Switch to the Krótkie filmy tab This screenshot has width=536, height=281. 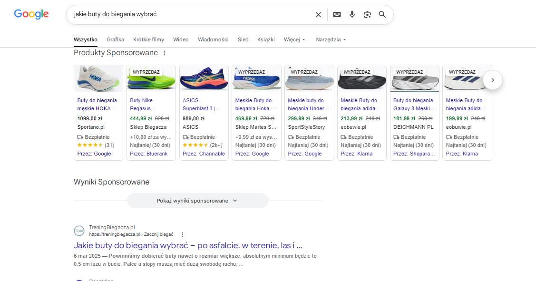click(149, 39)
